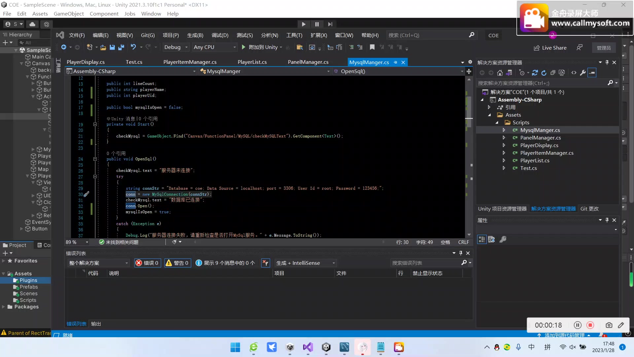Viewport: 634px width, 357px height.
Task: Click the Save All toolbar icon
Action: point(121,47)
